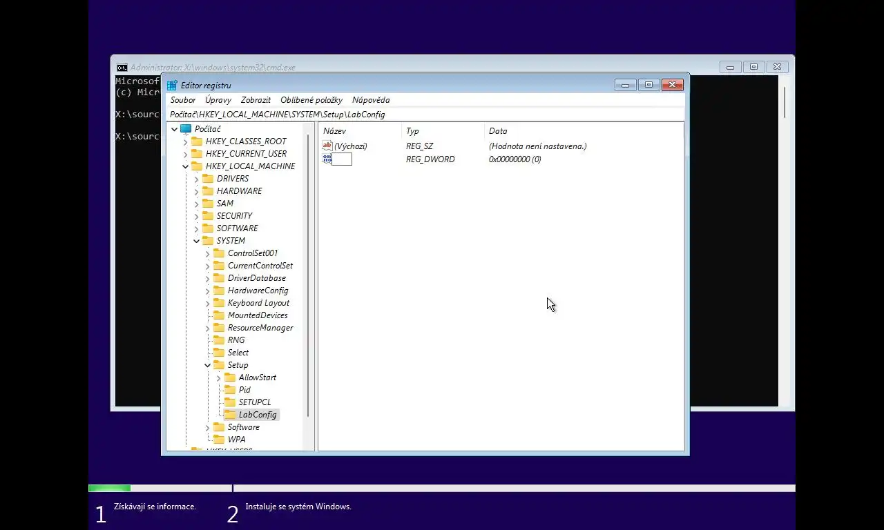
Task: Expand the Keyboard Layout chevron
Action: 207,303
